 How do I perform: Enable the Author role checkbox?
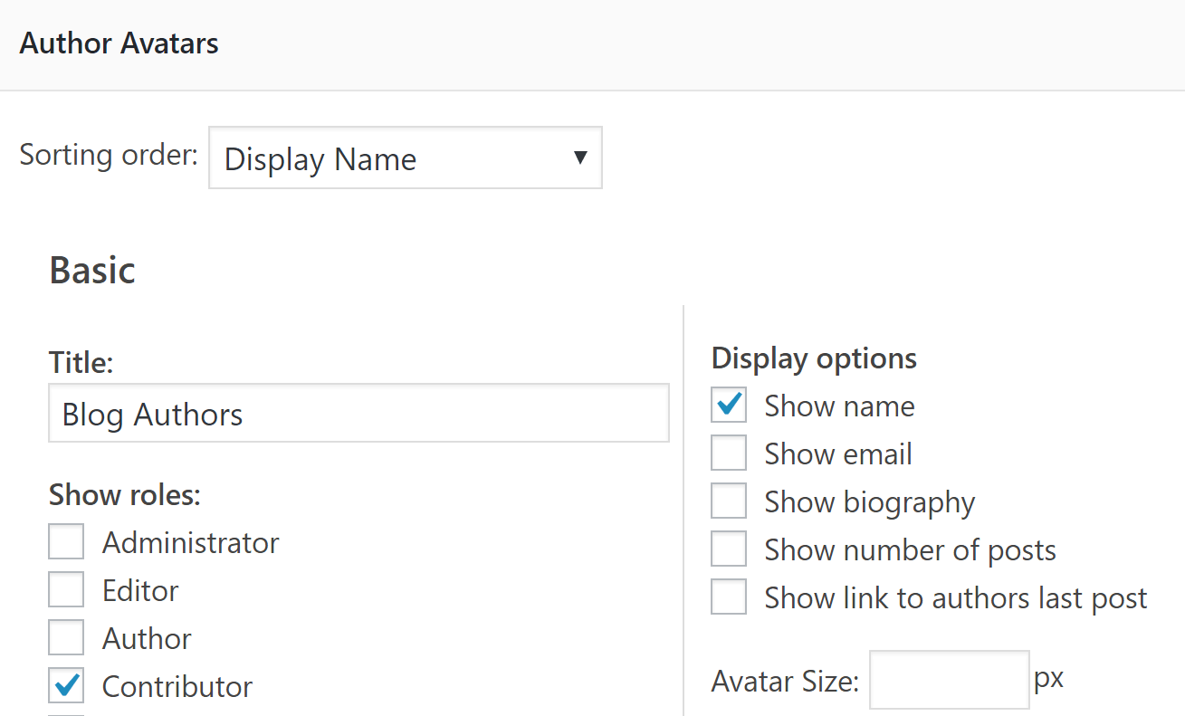65,636
